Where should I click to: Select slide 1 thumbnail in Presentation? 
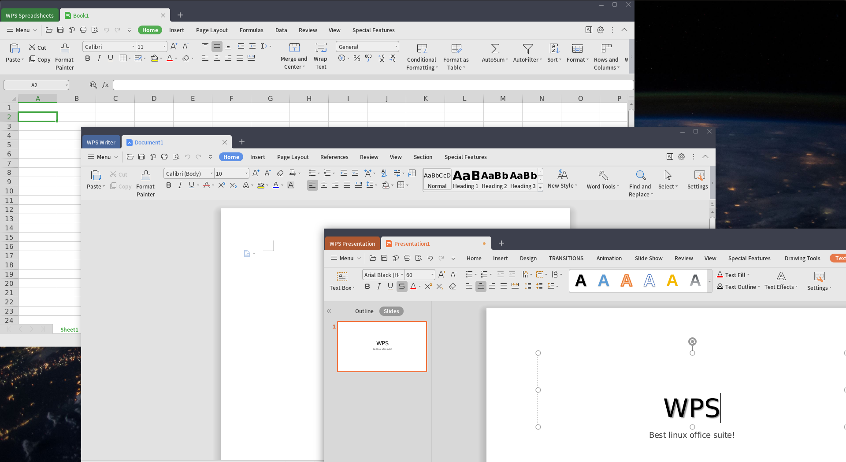pyautogui.click(x=382, y=347)
